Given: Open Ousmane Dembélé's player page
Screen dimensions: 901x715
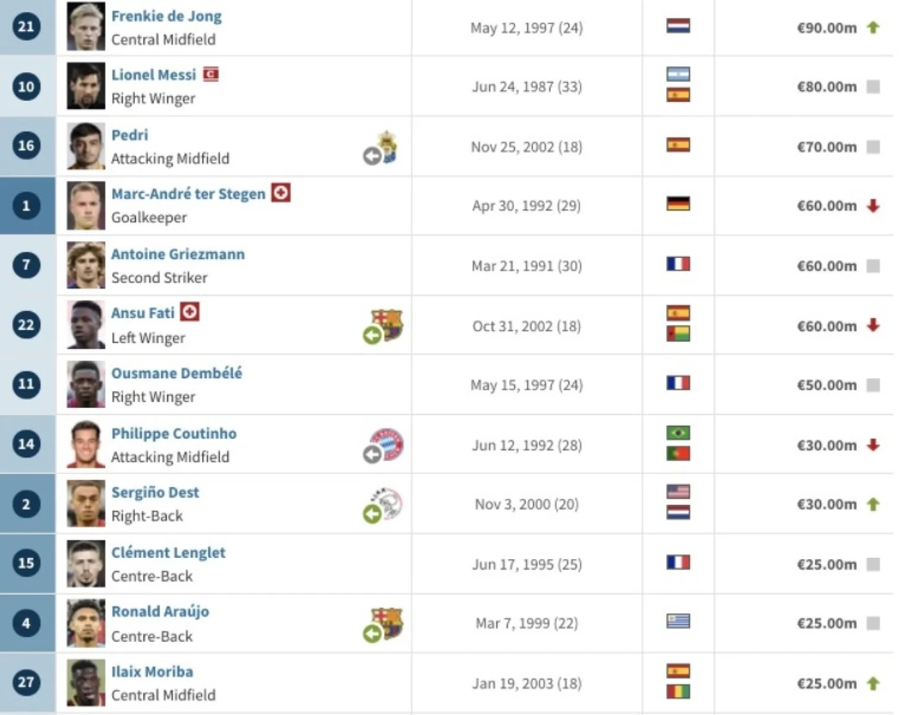Looking at the screenshot, I should (176, 373).
